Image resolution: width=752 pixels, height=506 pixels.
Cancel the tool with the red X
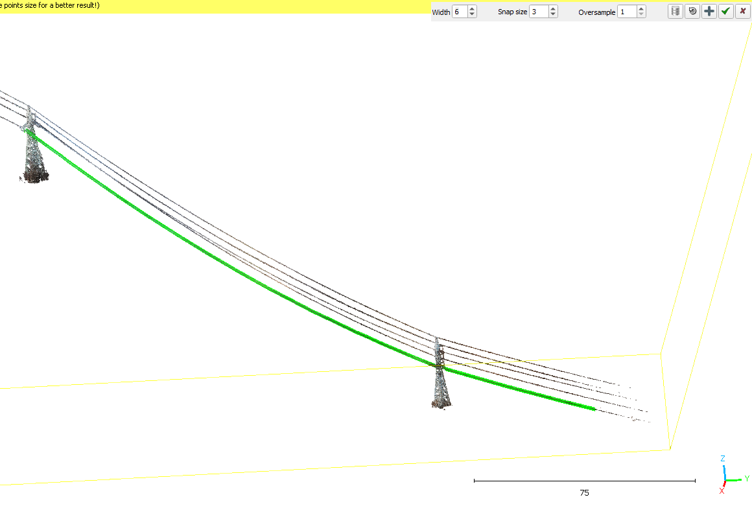(x=742, y=12)
